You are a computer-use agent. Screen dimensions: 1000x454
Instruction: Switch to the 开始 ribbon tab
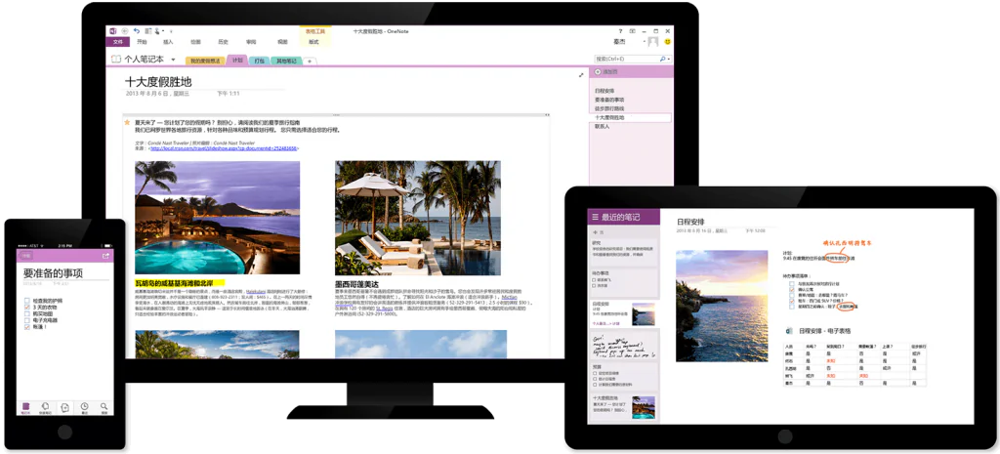point(142,42)
